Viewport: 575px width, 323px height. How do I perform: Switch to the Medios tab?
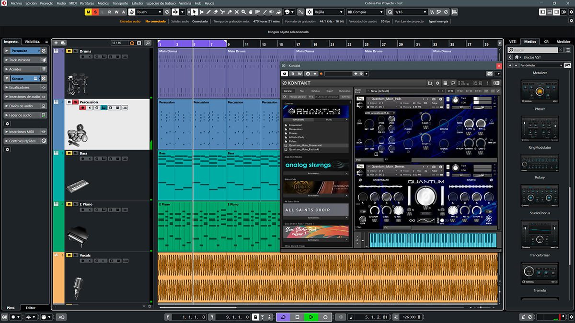530,42
